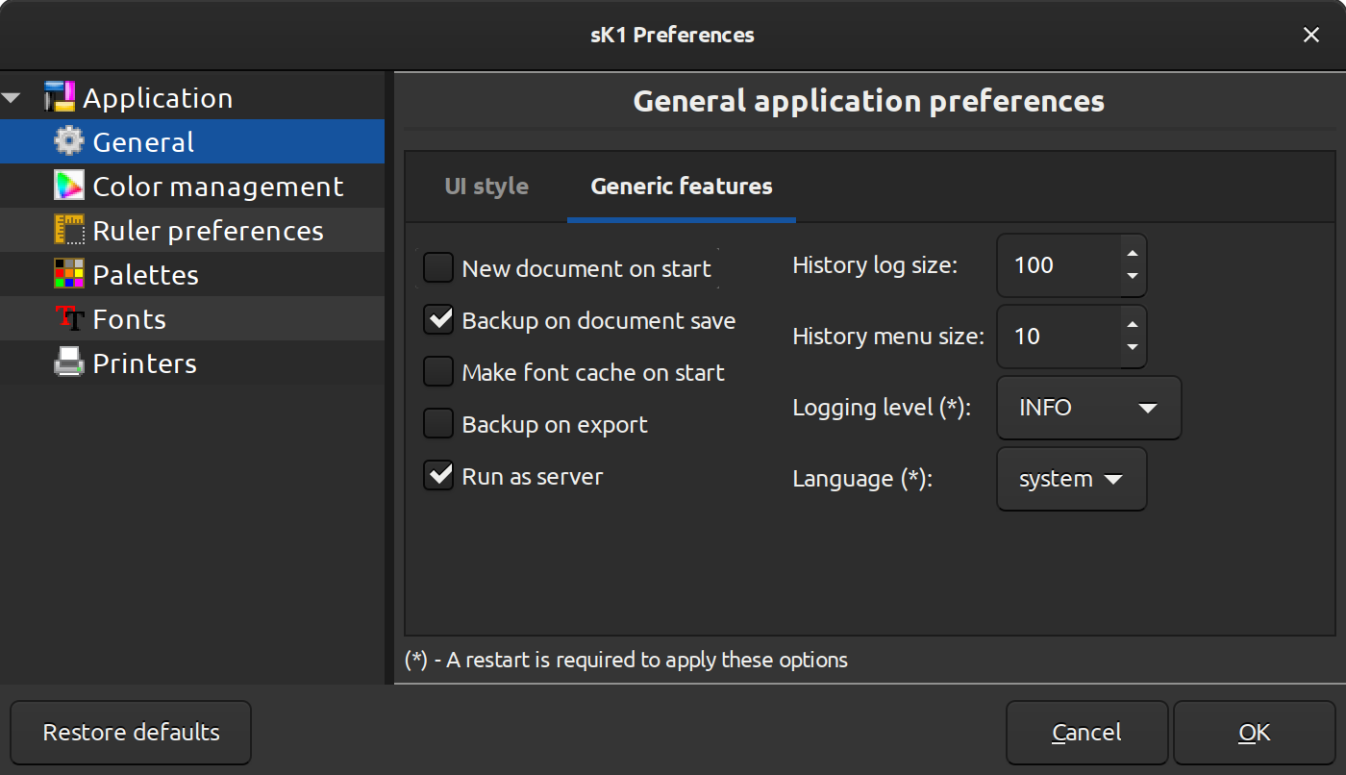Click Restore defaults button

click(131, 732)
